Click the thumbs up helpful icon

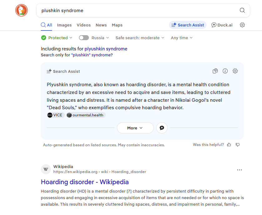pyautogui.click(x=229, y=145)
